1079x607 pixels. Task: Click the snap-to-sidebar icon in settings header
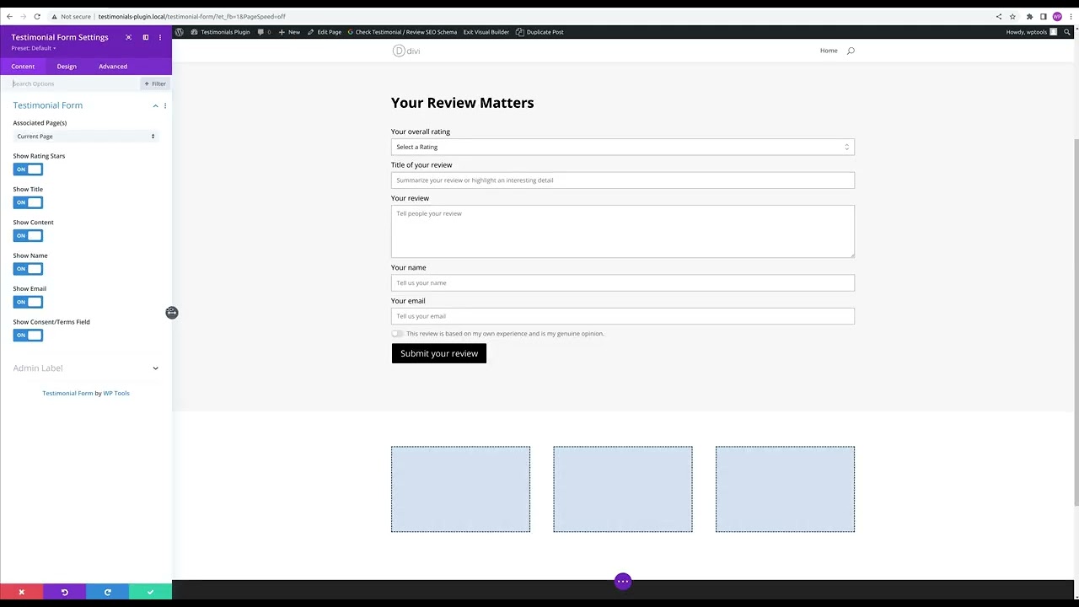(145, 37)
